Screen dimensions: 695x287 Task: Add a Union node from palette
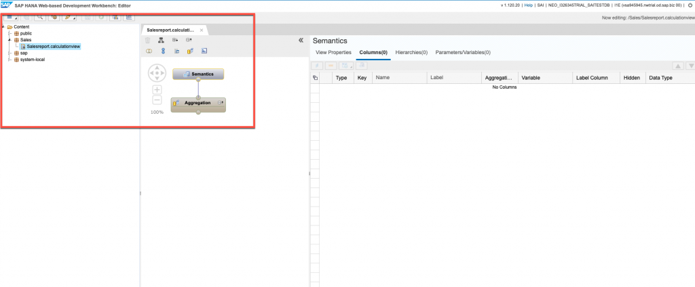point(163,51)
